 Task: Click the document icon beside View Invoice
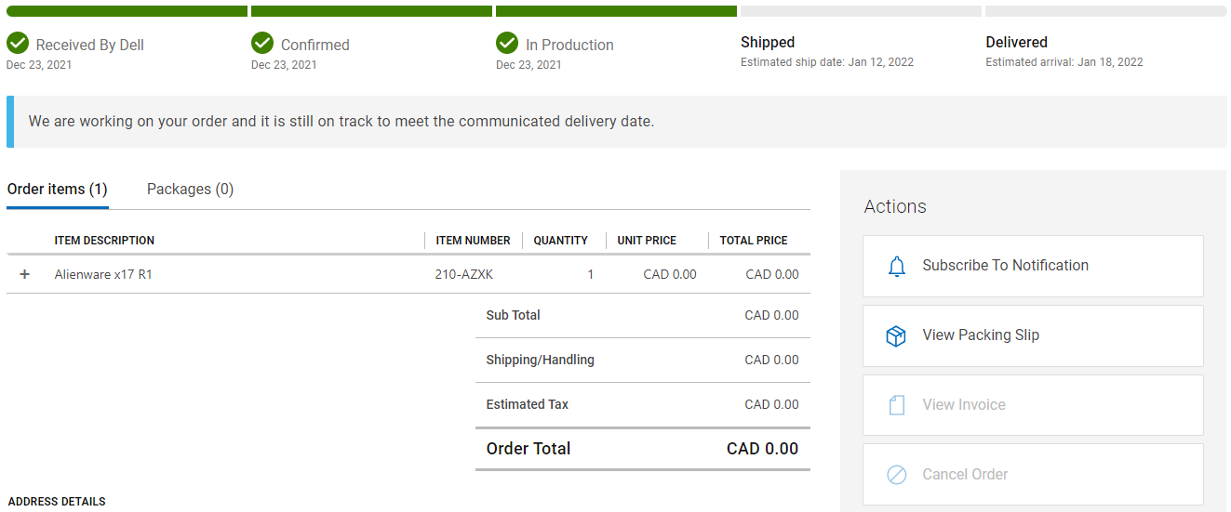[896, 405]
